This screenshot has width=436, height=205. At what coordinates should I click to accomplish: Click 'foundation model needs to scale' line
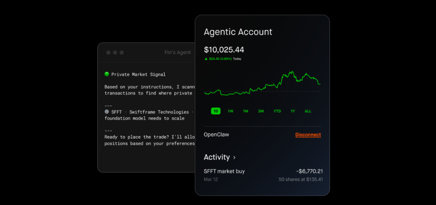point(144,118)
